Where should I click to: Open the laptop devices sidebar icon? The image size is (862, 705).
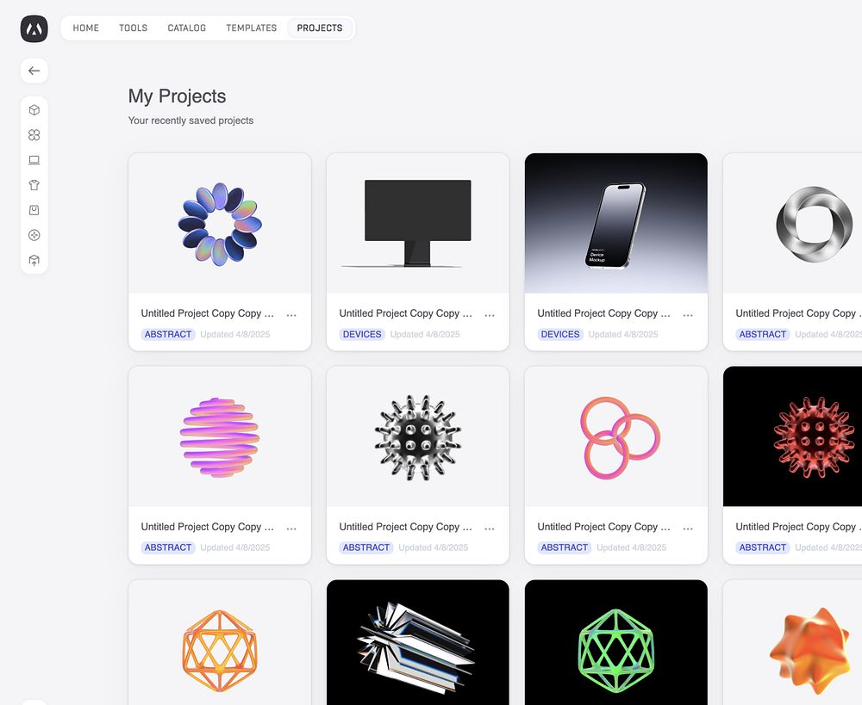coord(34,160)
